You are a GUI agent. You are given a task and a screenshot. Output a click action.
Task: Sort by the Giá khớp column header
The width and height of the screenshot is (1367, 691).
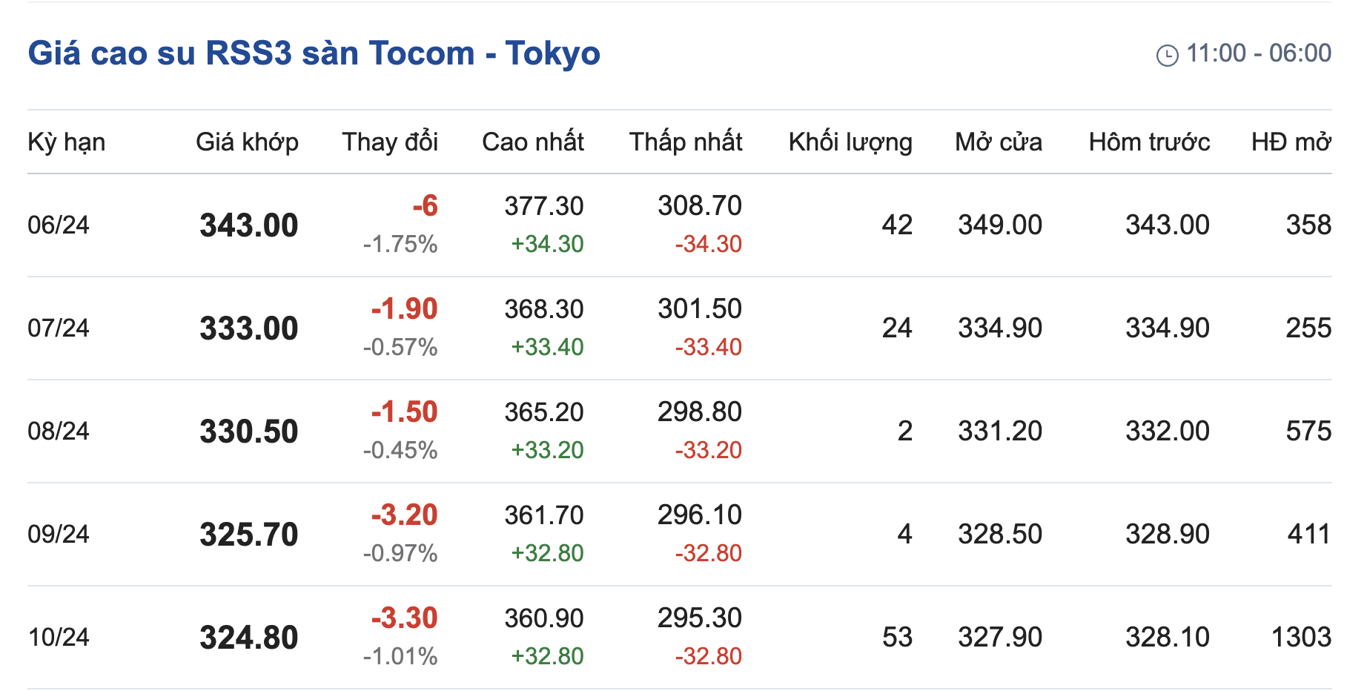pos(247,142)
